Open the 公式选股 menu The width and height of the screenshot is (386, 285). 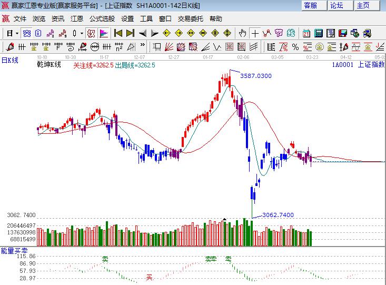coord(103,19)
